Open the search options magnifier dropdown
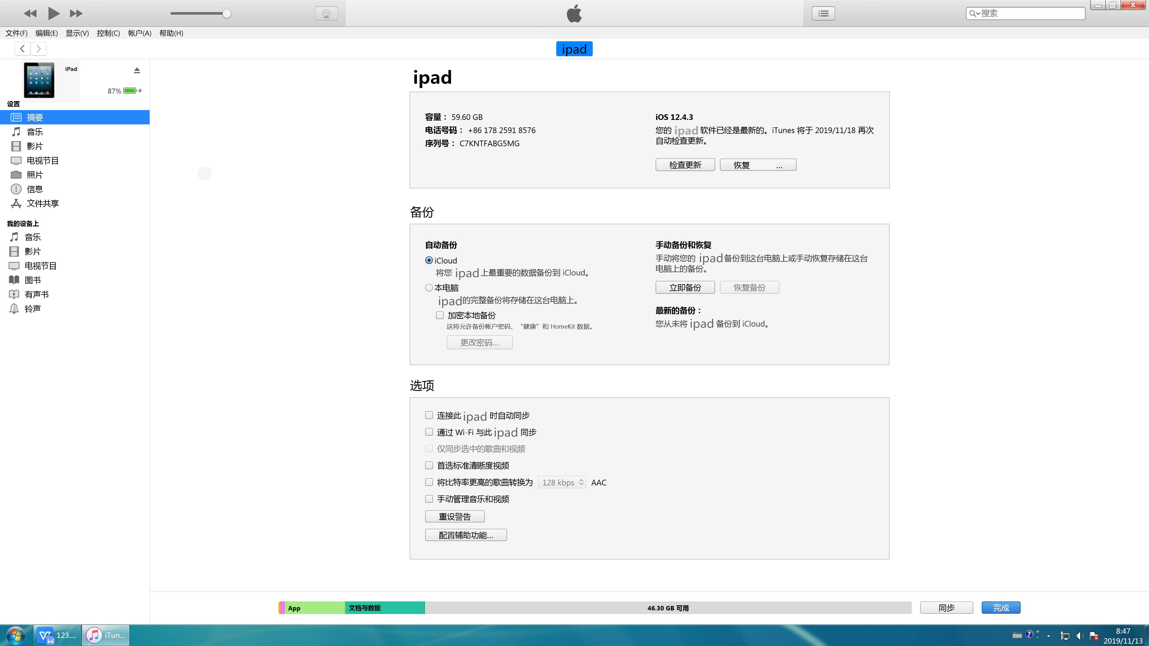 975,13
